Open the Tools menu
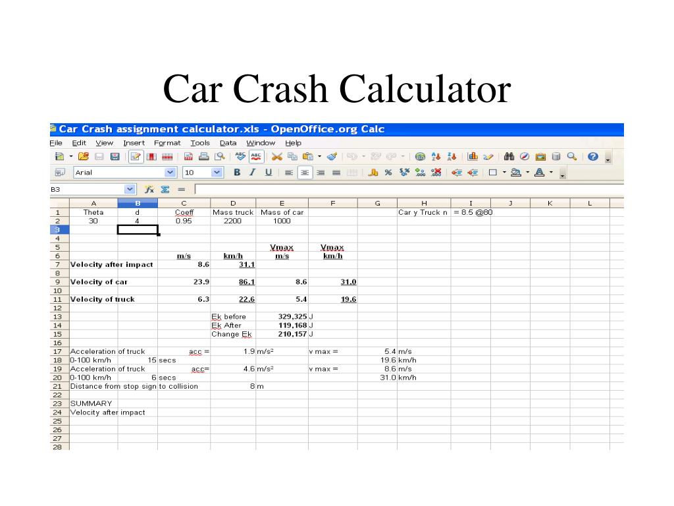The image size is (674, 506). click(200, 143)
